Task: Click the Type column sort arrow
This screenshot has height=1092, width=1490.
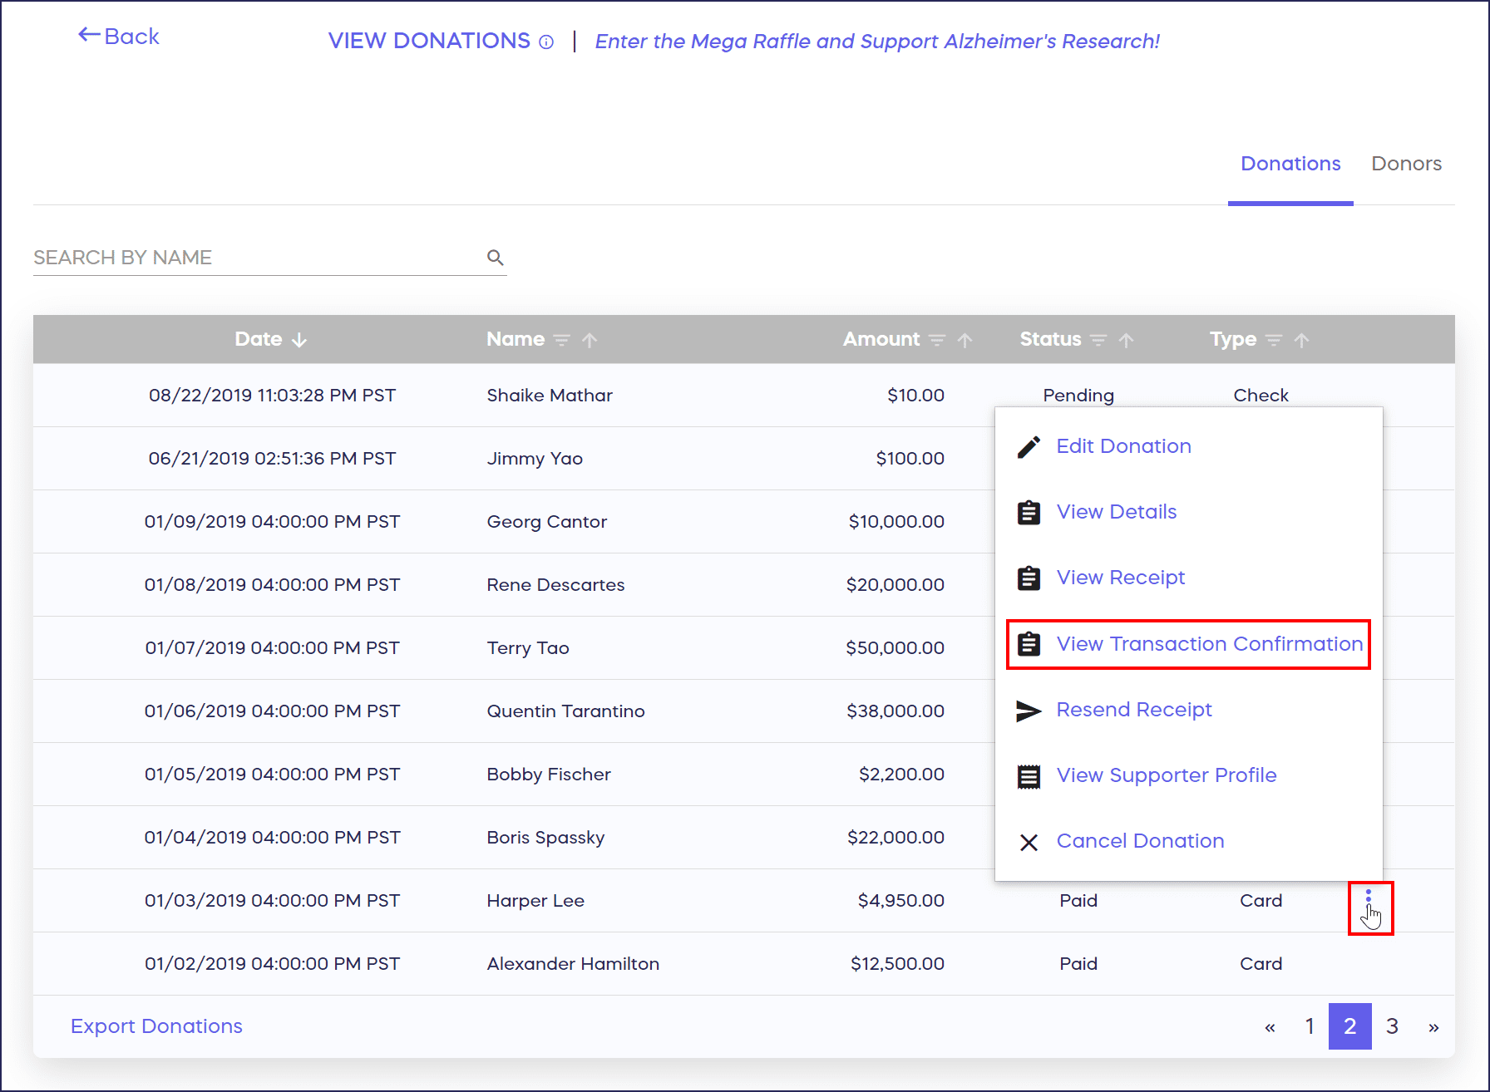Action: click(1302, 340)
